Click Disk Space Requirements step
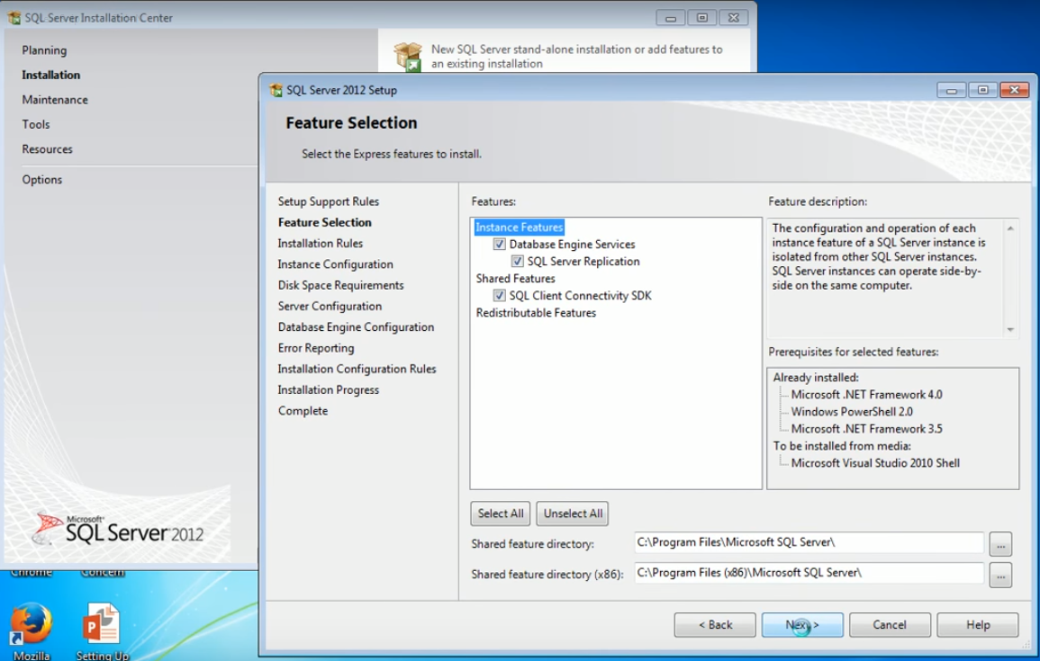The image size is (1040, 661). (x=340, y=285)
